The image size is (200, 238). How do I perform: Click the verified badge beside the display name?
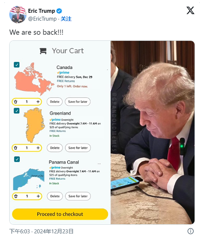[59, 11]
